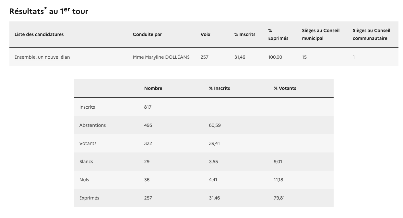Click the "Résultats au 1er tour" heading
Image resolution: width=403 pixels, height=218 pixels.
[x=49, y=11]
